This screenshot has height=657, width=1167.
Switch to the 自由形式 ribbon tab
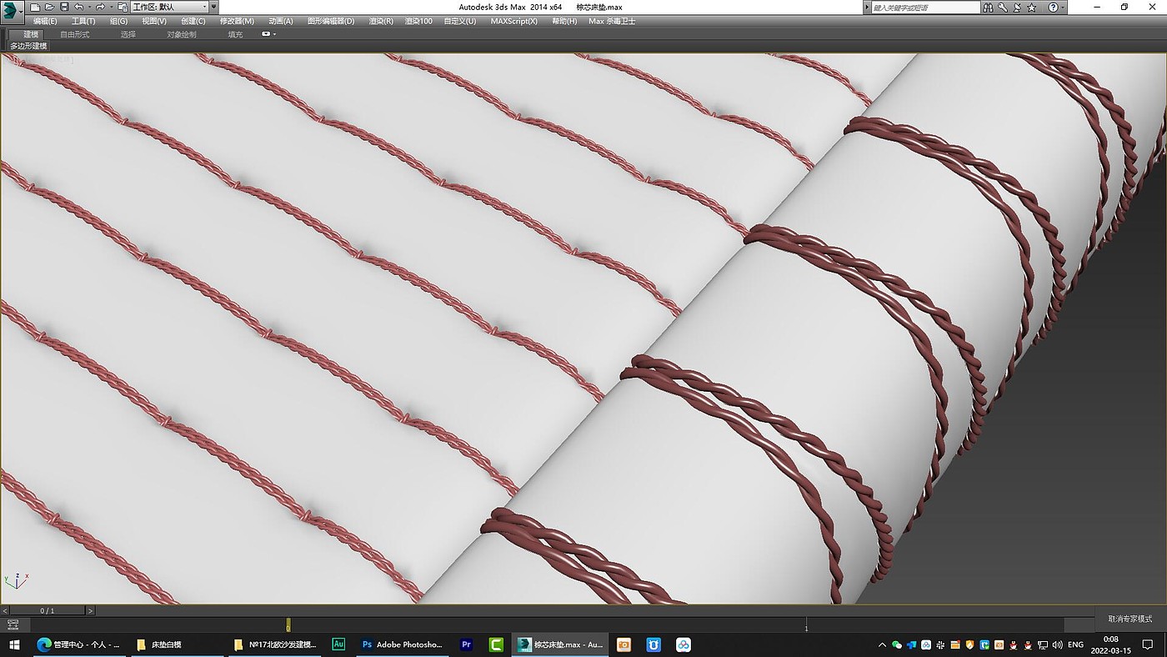point(74,34)
